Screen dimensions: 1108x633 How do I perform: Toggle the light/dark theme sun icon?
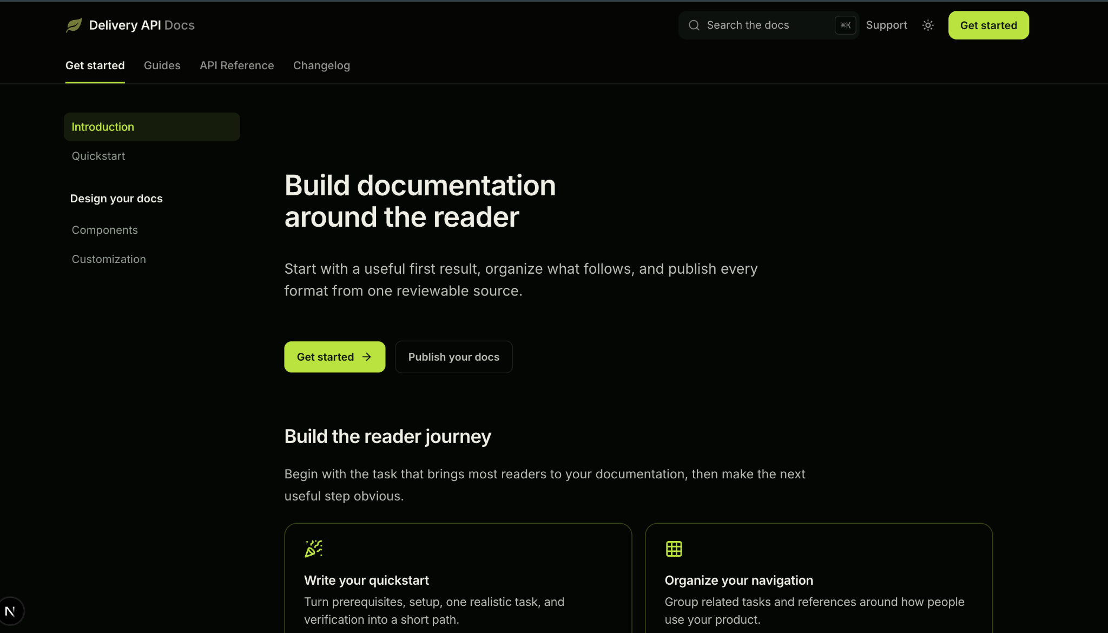point(928,25)
